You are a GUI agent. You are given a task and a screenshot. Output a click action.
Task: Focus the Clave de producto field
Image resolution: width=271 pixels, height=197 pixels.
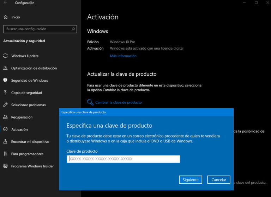click(124, 159)
